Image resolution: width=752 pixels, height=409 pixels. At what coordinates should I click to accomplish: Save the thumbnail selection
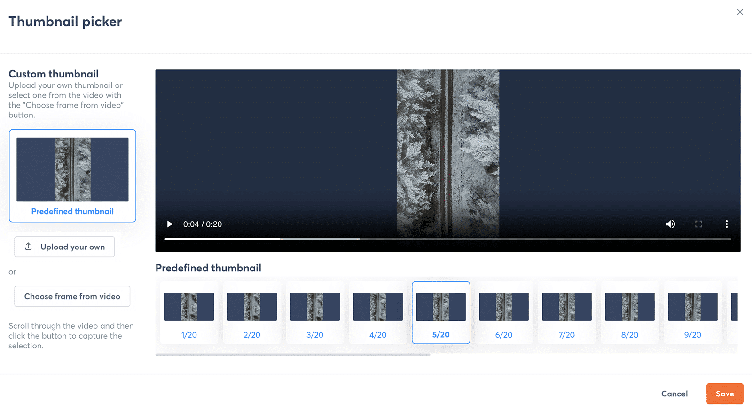point(724,394)
